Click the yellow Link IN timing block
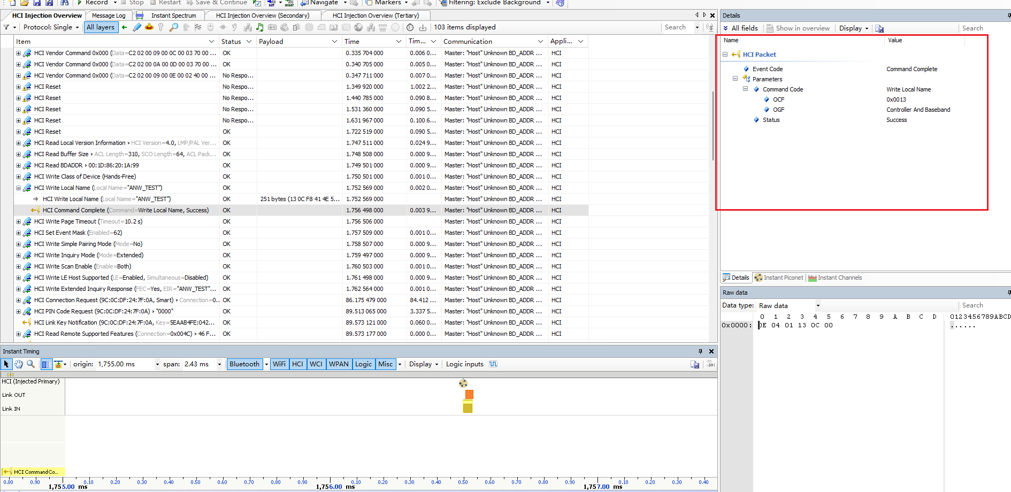Viewport: 1011px width, 492px height. (468, 408)
